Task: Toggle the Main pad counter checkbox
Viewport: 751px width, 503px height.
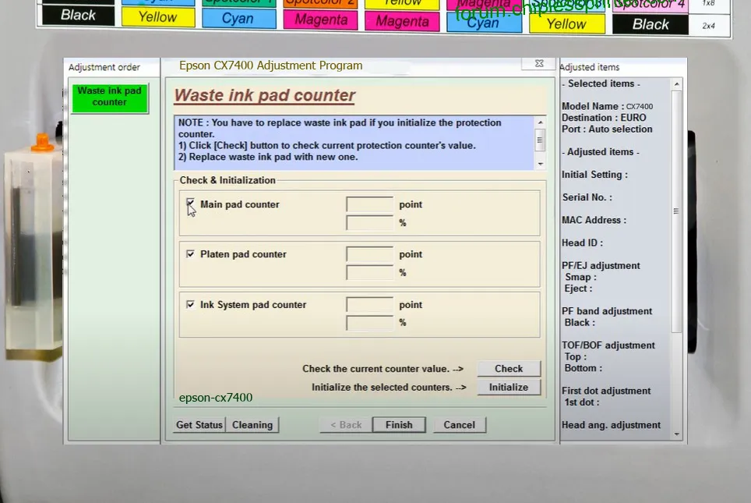Action: coord(191,204)
